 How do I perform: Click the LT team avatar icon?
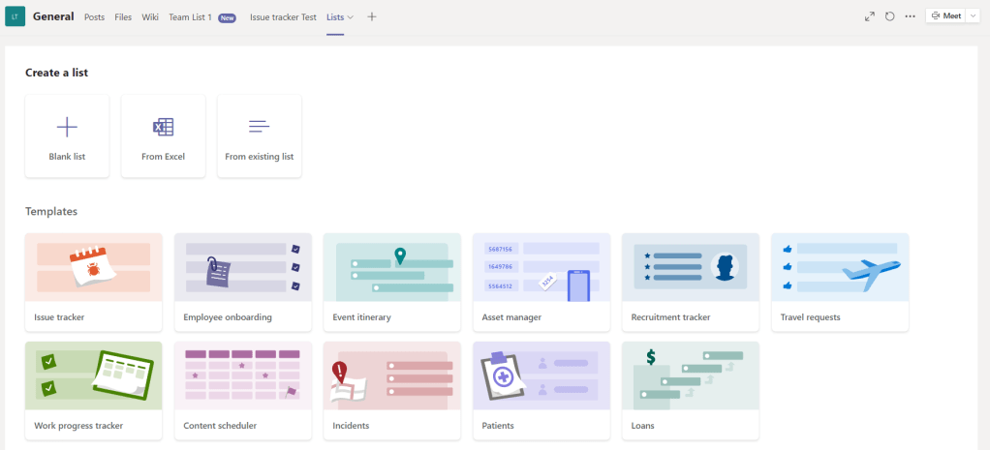coord(15,16)
